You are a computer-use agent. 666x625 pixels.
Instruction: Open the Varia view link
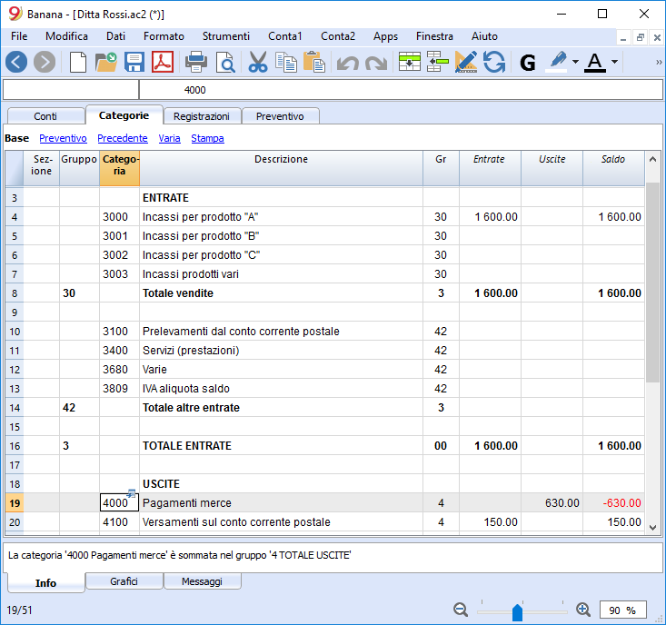170,138
